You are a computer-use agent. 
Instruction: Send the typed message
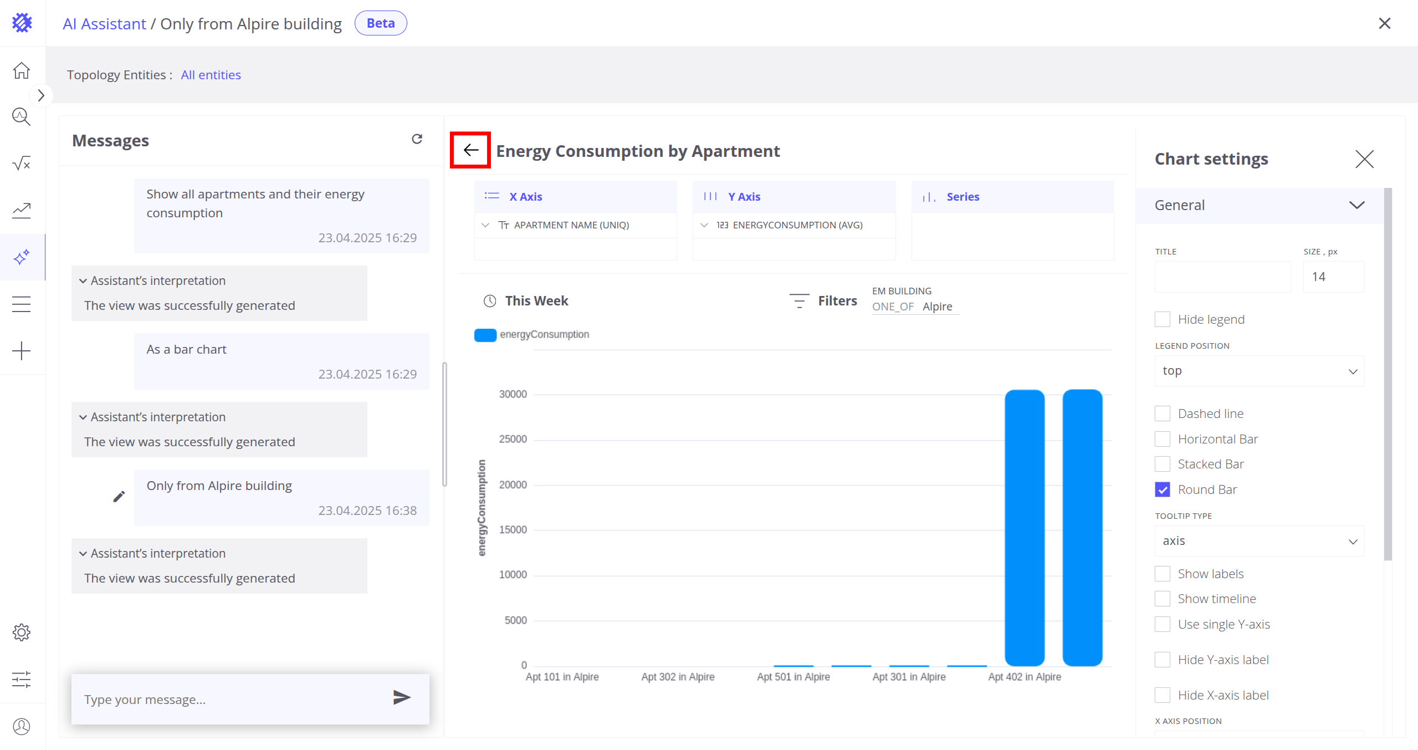(401, 697)
